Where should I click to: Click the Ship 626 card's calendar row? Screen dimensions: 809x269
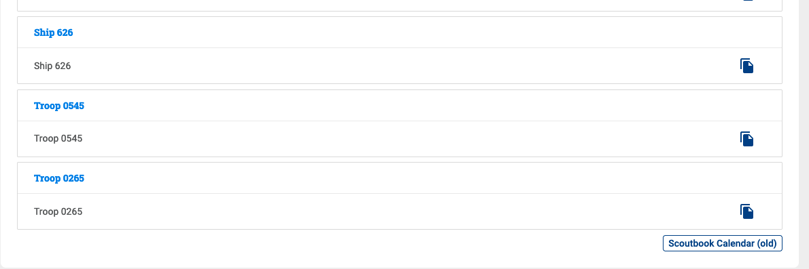(x=400, y=66)
